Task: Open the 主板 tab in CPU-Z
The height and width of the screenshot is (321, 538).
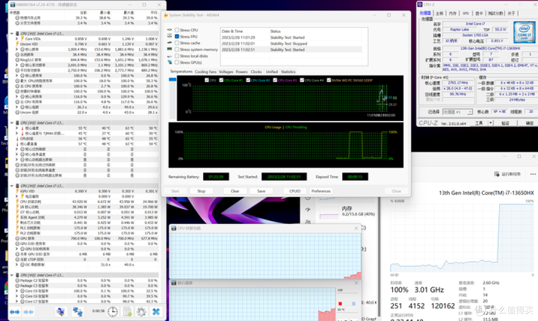Action: [x=439, y=13]
